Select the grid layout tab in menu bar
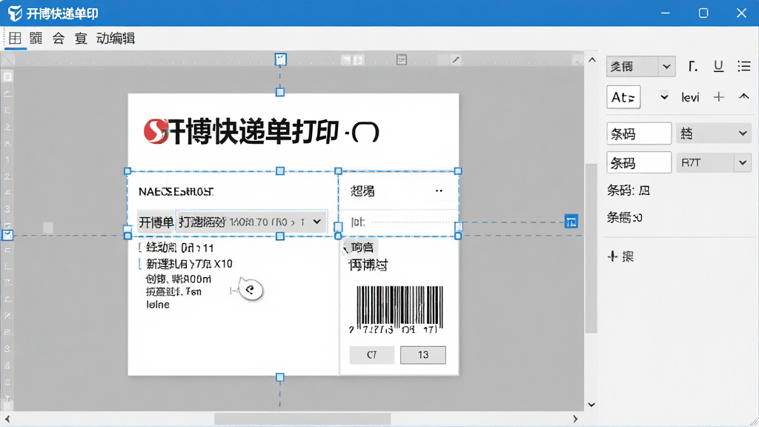The width and height of the screenshot is (759, 427). (x=15, y=39)
